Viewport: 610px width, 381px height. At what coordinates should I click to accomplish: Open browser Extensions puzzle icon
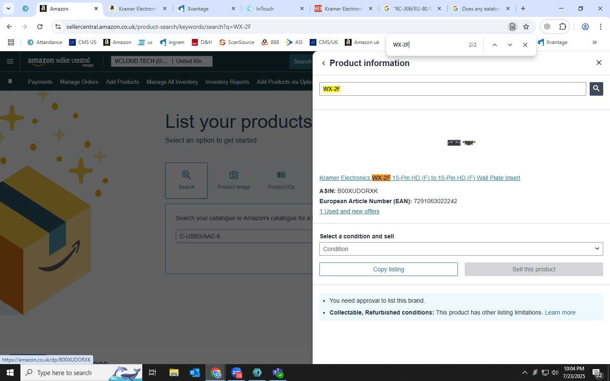pos(563,27)
